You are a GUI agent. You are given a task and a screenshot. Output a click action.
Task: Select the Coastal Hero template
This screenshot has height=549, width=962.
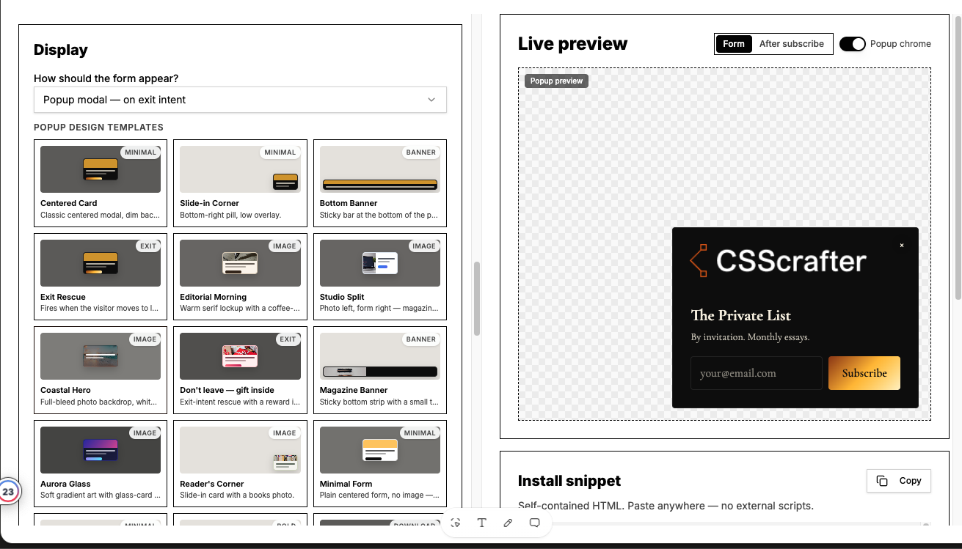coord(101,370)
